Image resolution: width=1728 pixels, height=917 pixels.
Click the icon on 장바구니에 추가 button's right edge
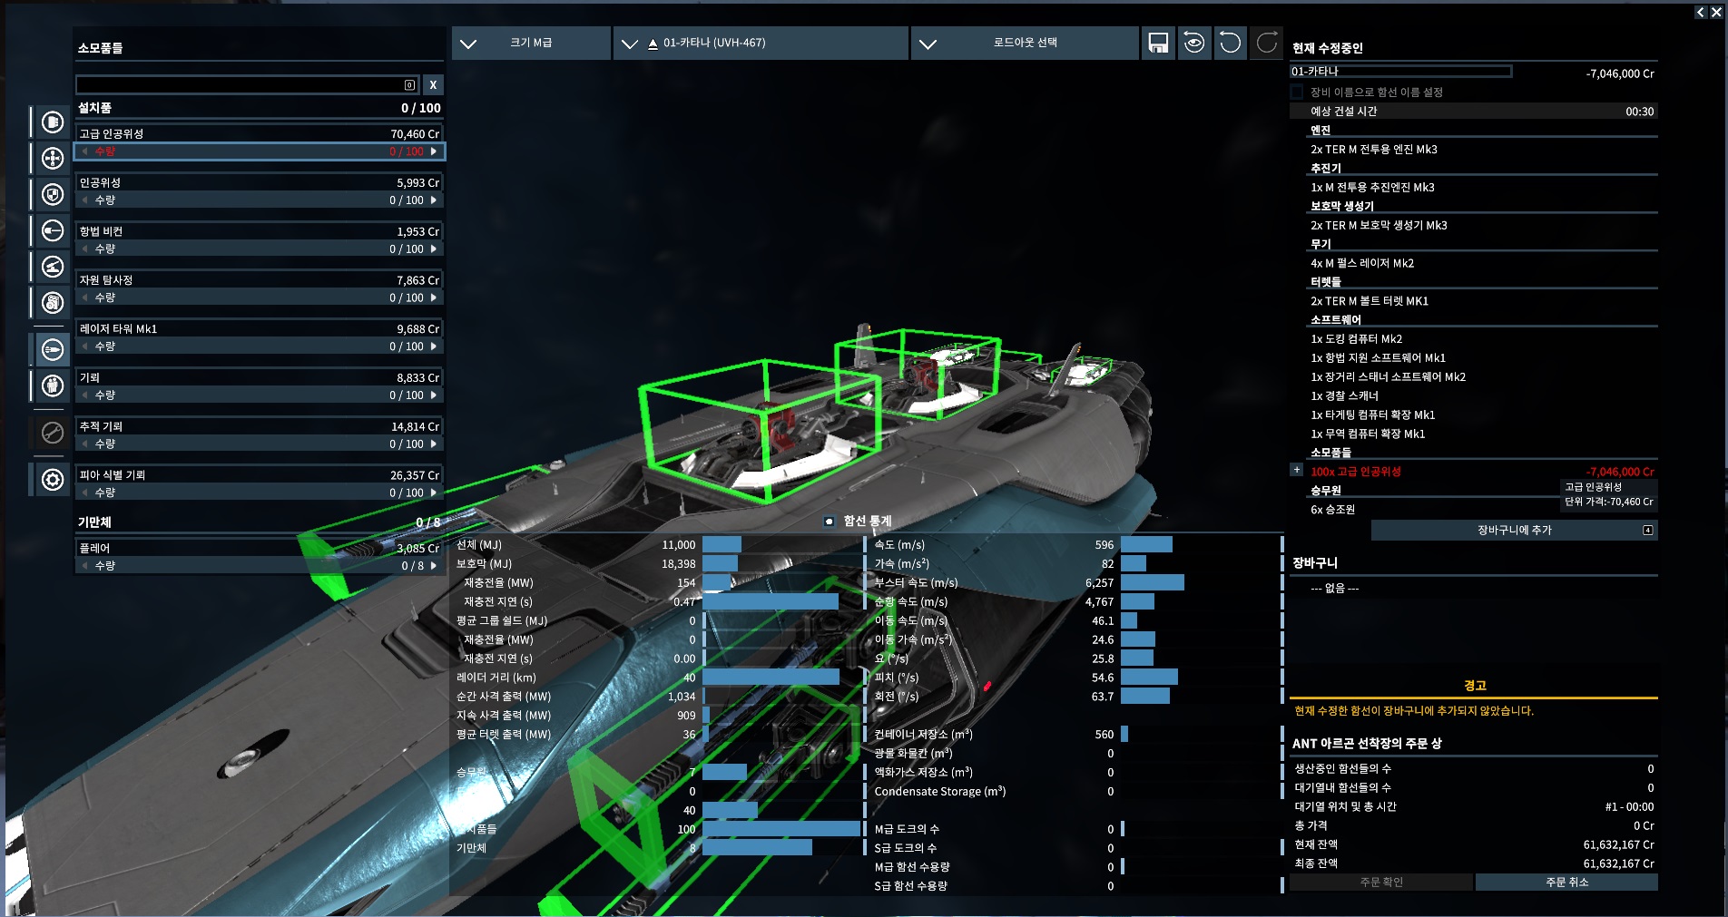tap(1648, 530)
